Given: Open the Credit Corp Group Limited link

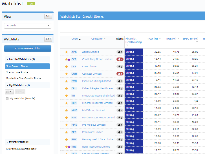Looking at the screenshot, I should tap(97, 59).
